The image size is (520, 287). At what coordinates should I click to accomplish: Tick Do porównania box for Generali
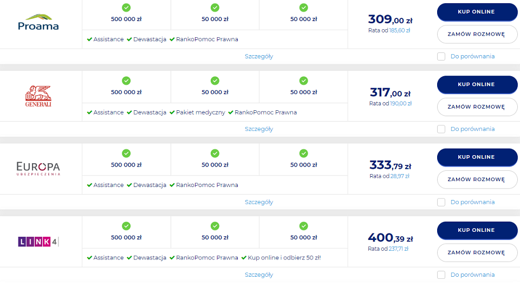pyautogui.click(x=441, y=129)
